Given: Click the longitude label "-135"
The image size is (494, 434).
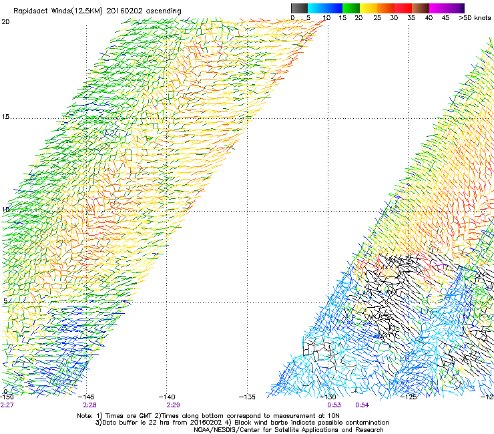Looking at the screenshot, I should coord(247,397).
